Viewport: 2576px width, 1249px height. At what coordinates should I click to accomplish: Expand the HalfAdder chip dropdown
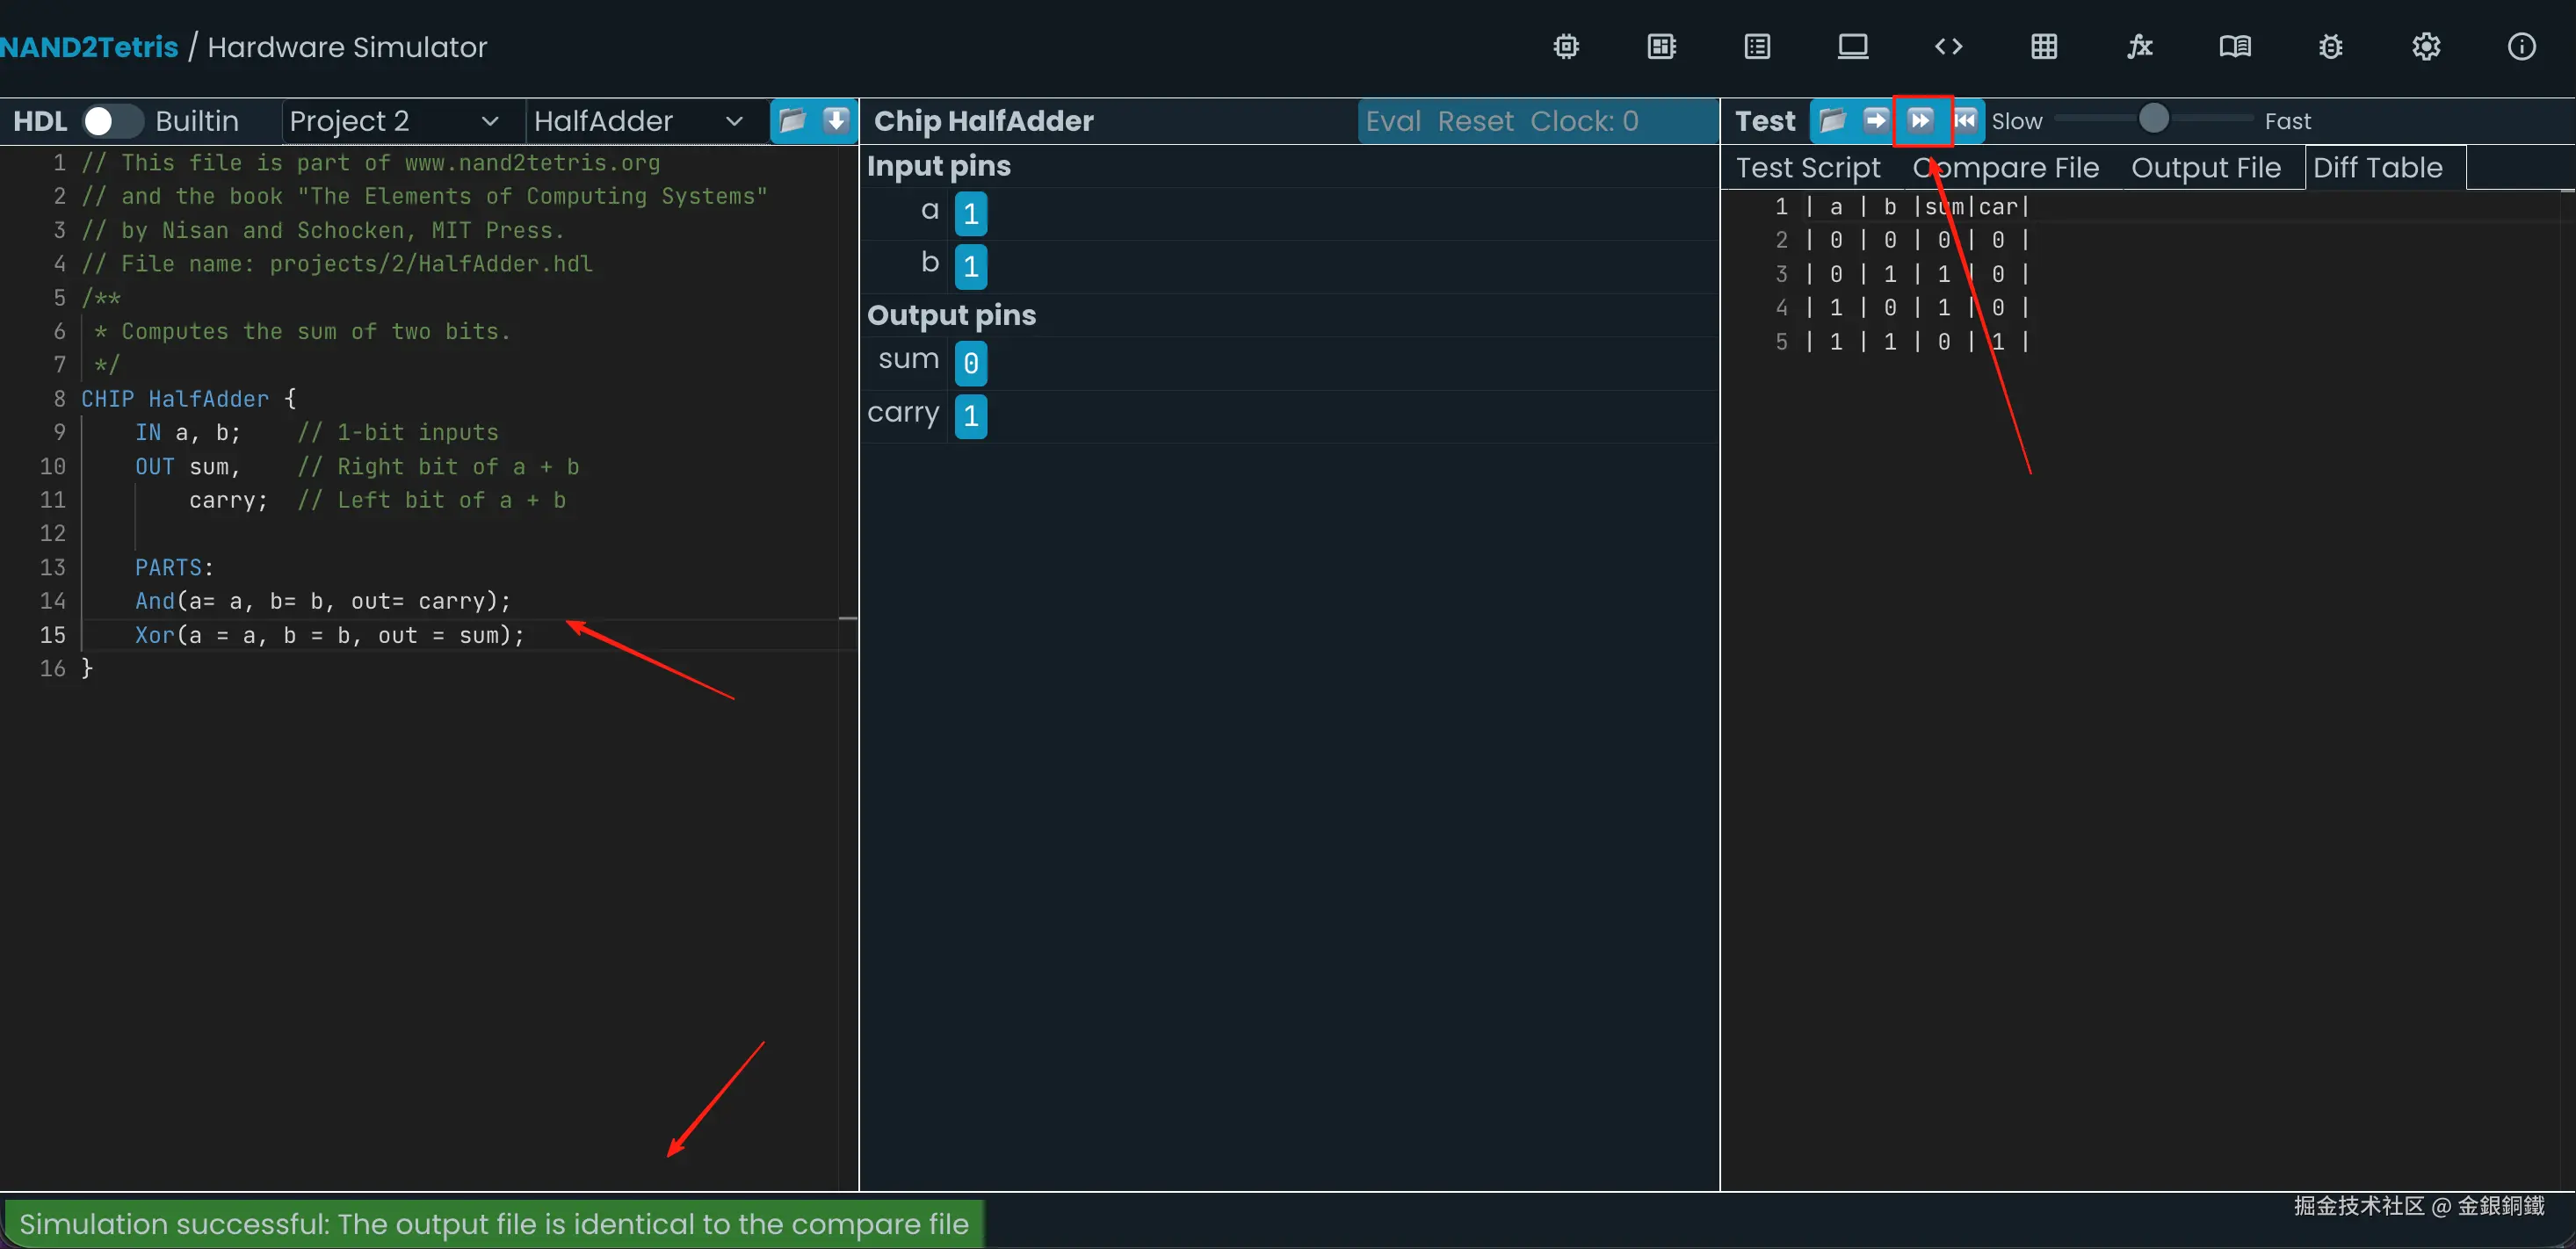pos(638,121)
